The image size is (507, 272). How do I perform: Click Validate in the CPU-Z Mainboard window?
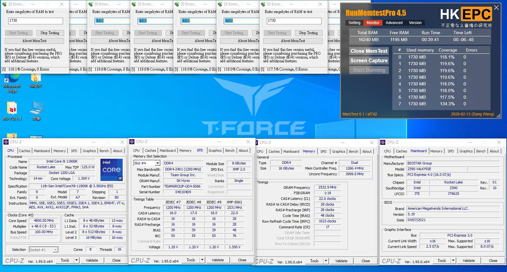pyautogui.click(x=469, y=261)
